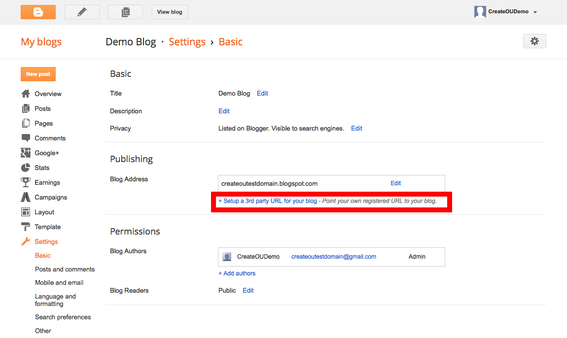
Task: Click the Comments speech bubble icon
Action: tap(26, 138)
